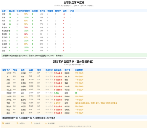Select supervisor name 王守冲 in the summary table
148x133 pixels.
[4, 27]
